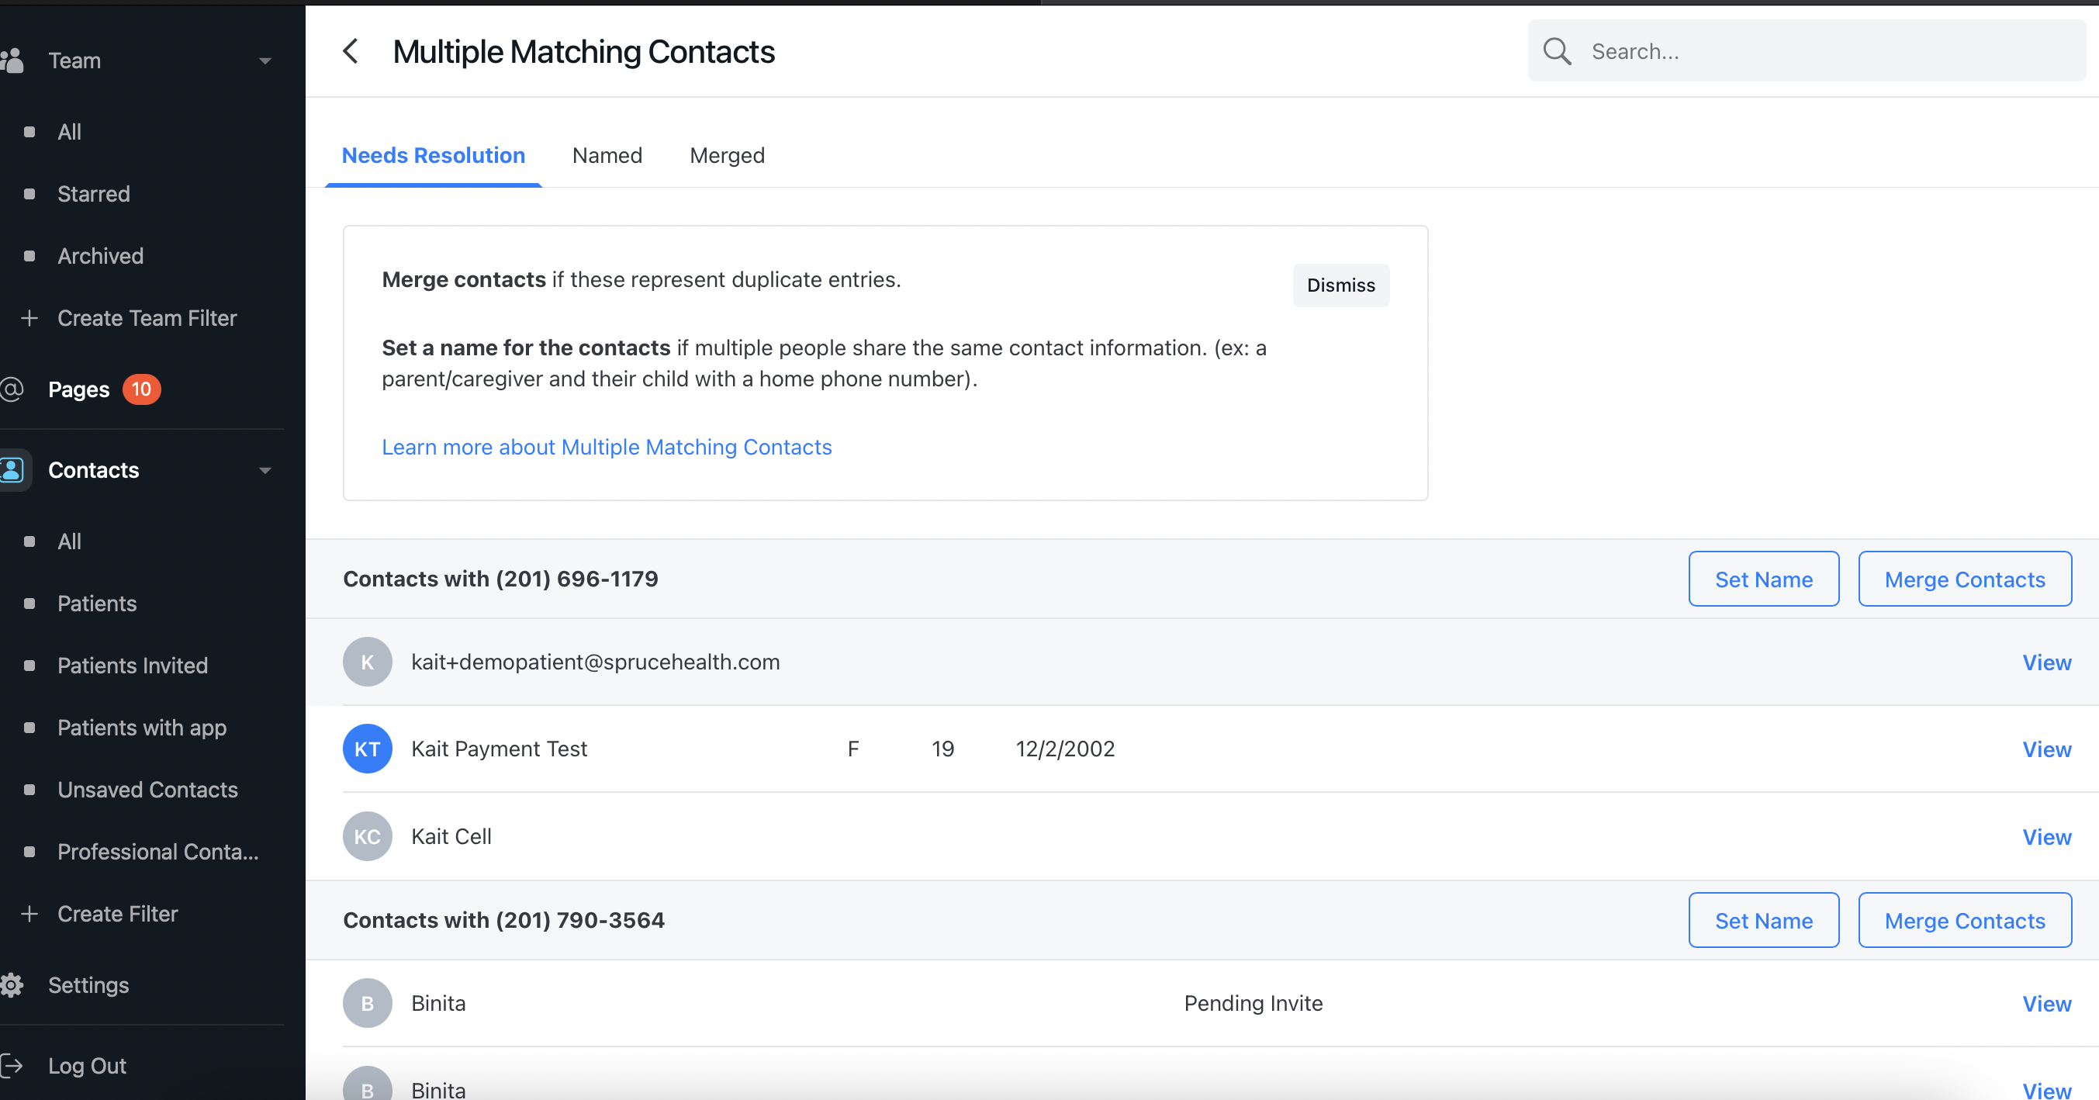Click Kait Payment Test's KT avatar
Screen dimensions: 2099x1100
coord(368,748)
